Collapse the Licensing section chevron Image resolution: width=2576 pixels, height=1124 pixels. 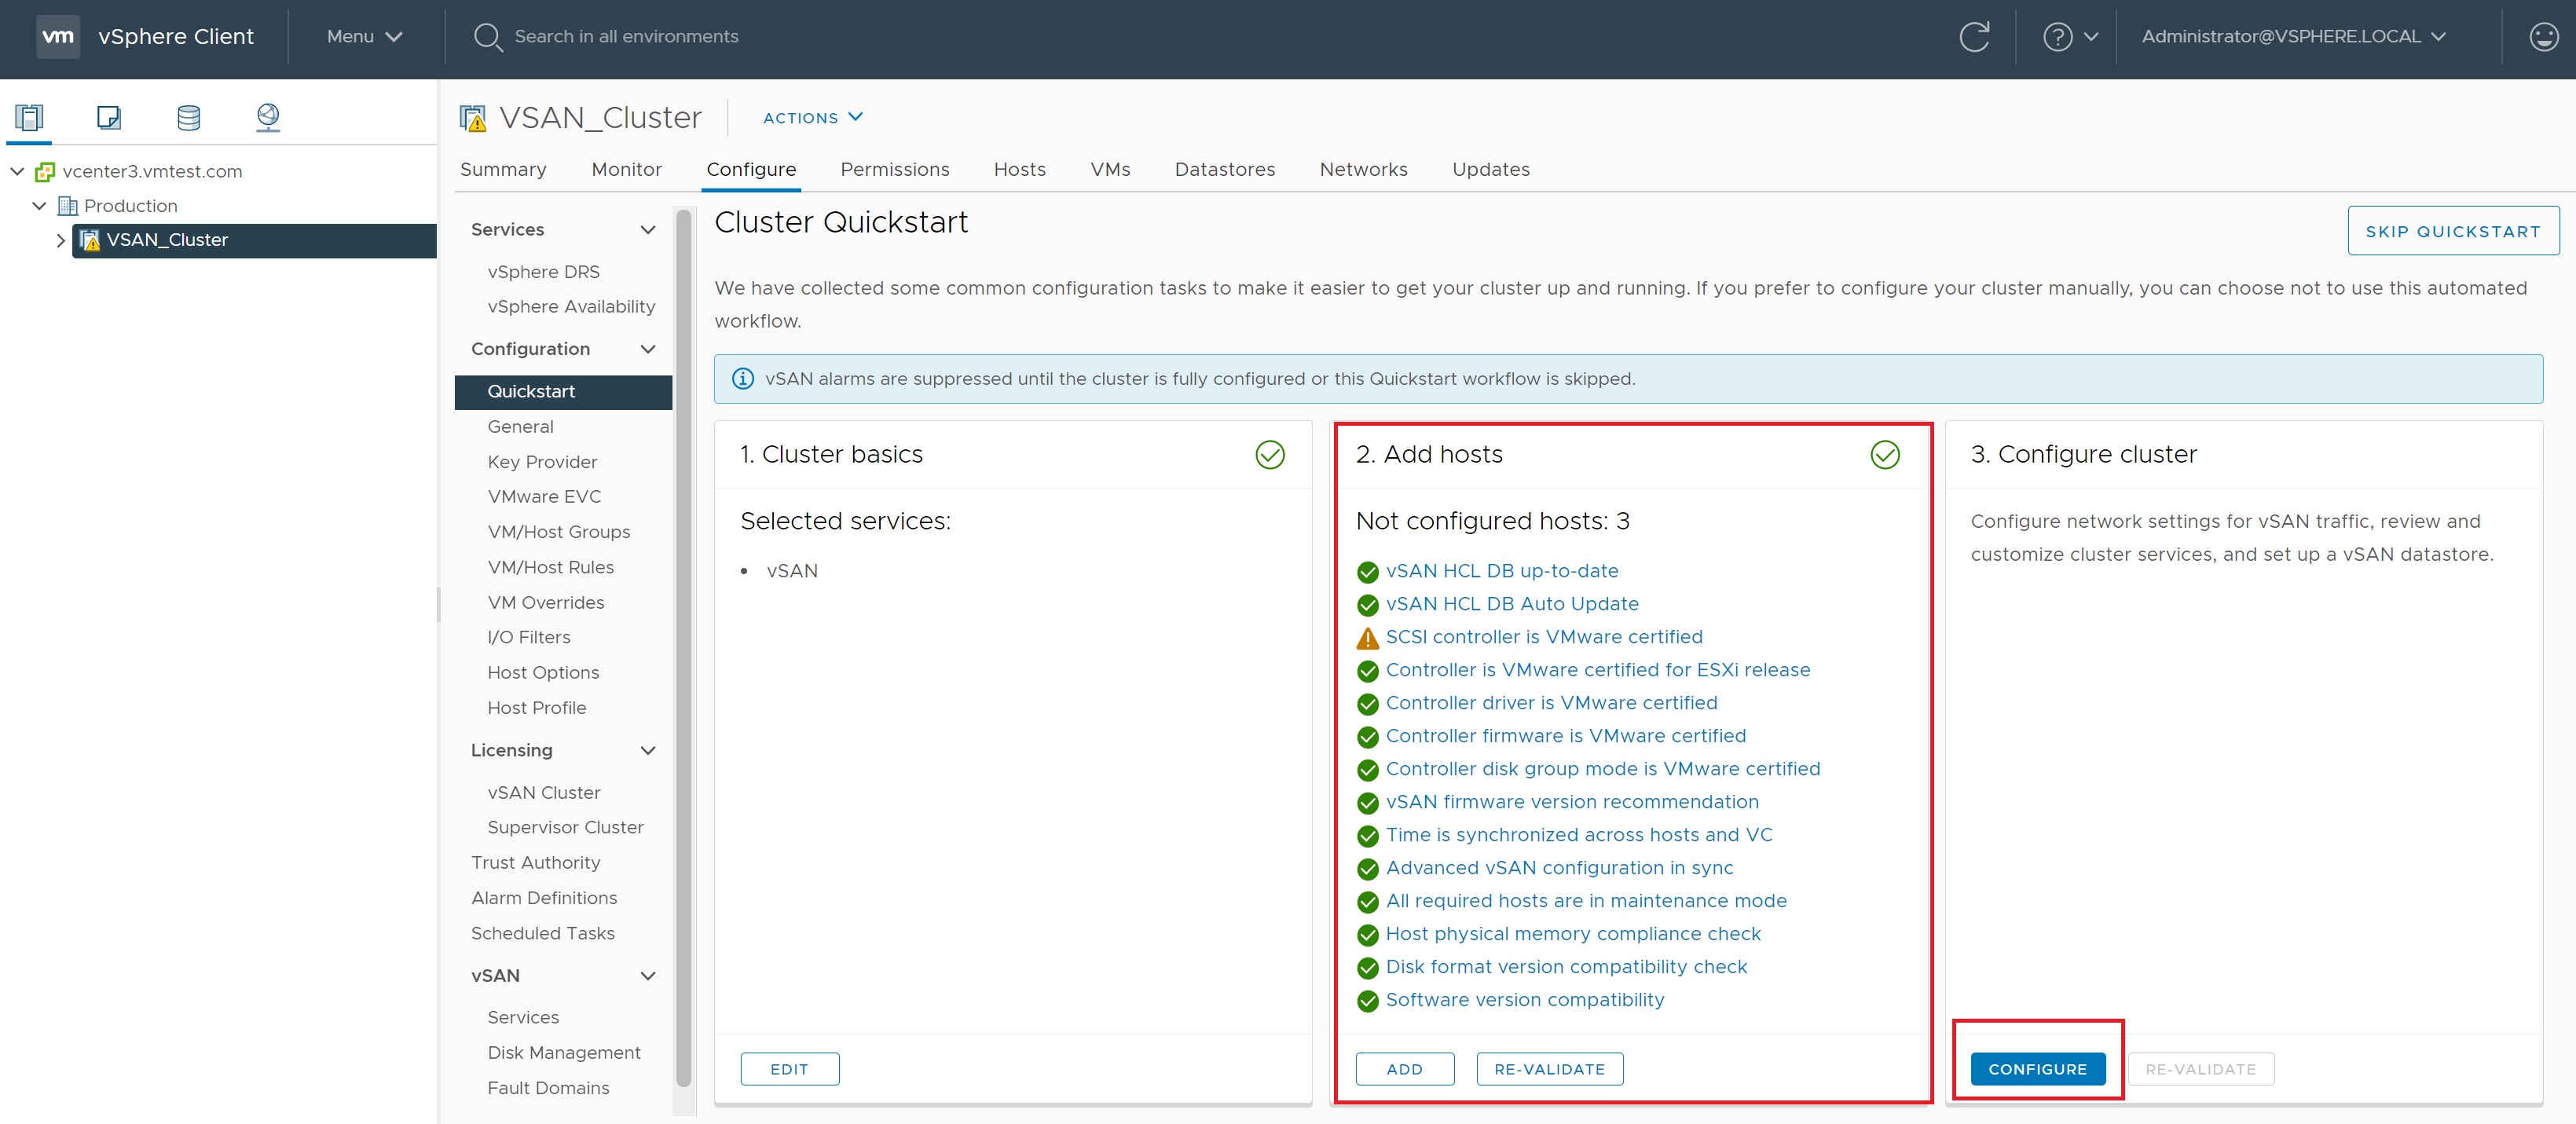[647, 750]
